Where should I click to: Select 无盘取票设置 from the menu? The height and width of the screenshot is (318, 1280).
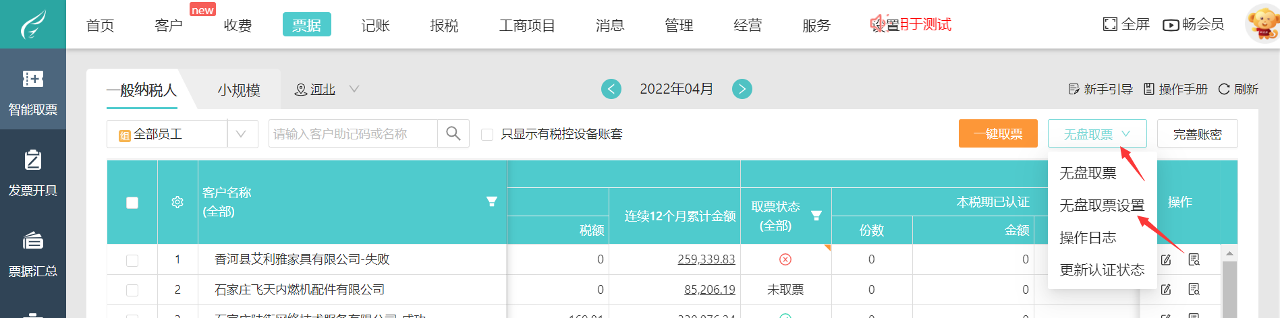pos(1101,205)
